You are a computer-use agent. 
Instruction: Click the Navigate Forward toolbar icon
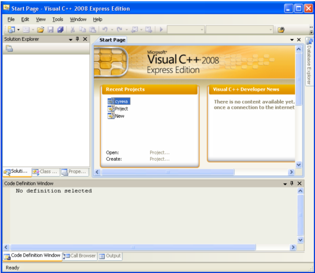149,29
